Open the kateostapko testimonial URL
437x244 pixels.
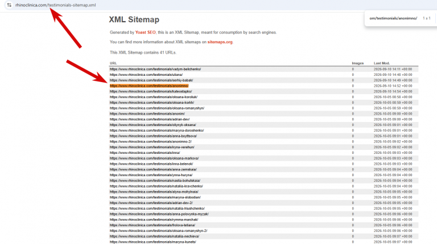[x=151, y=91]
